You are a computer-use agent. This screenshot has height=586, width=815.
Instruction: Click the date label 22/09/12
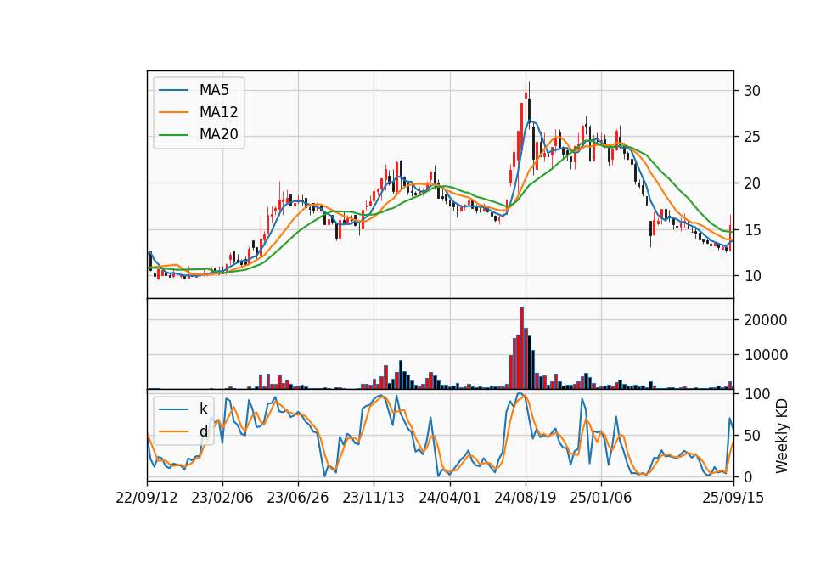[147, 499]
